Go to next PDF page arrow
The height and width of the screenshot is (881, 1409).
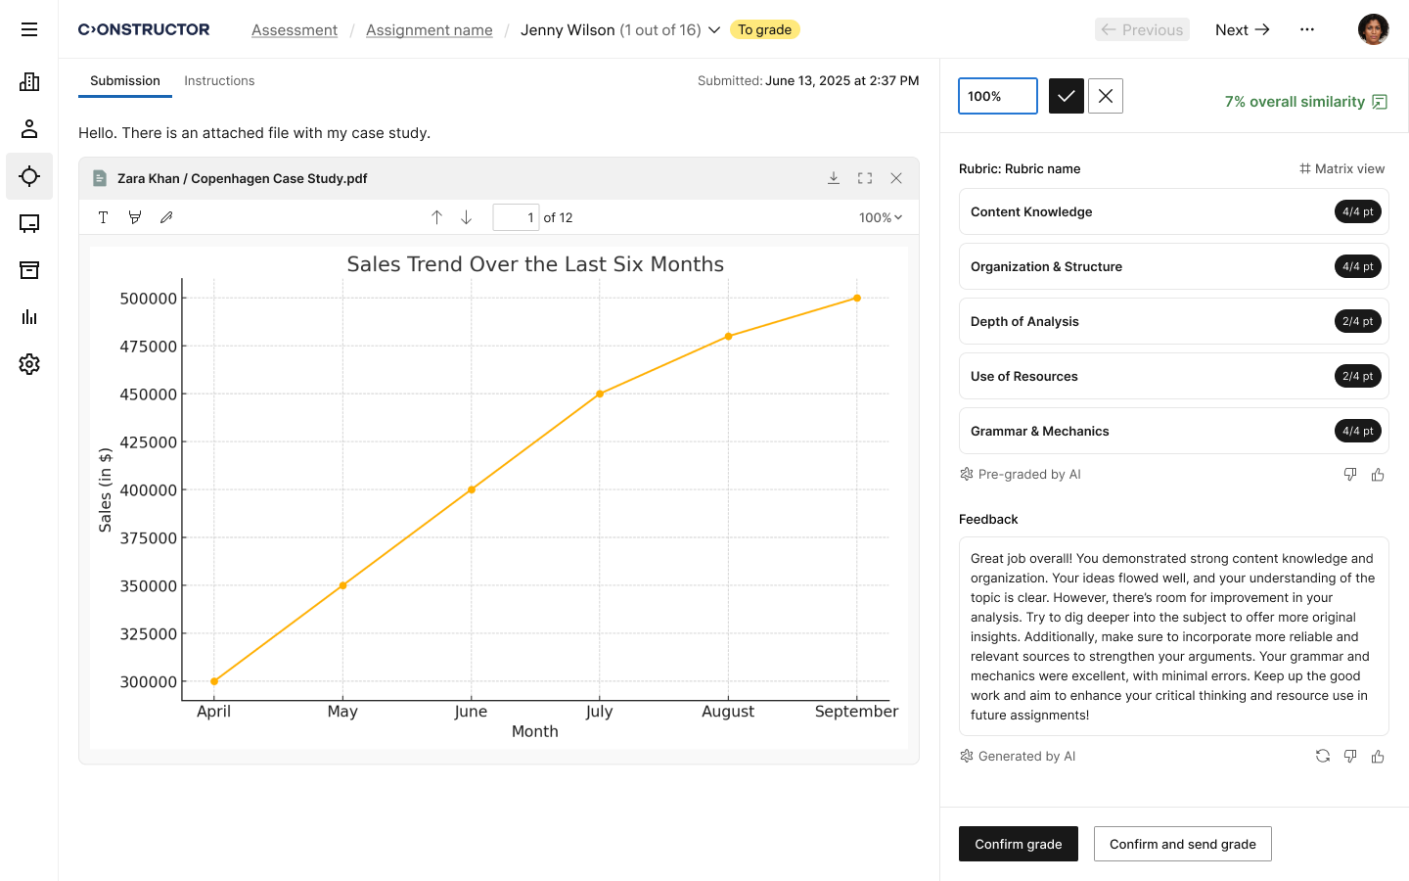tap(467, 217)
